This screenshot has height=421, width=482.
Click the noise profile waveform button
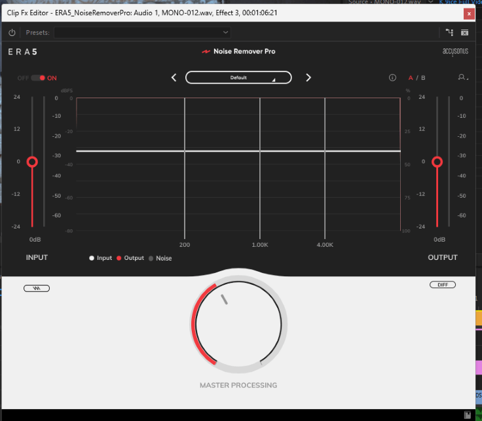[x=37, y=288]
